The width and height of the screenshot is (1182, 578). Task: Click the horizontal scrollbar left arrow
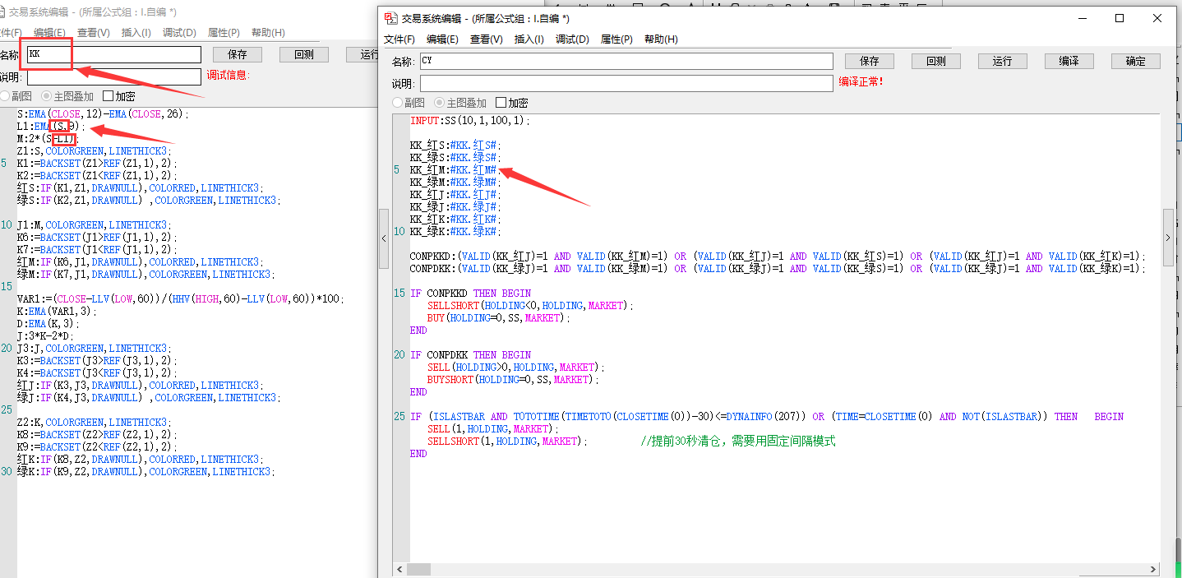[400, 569]
